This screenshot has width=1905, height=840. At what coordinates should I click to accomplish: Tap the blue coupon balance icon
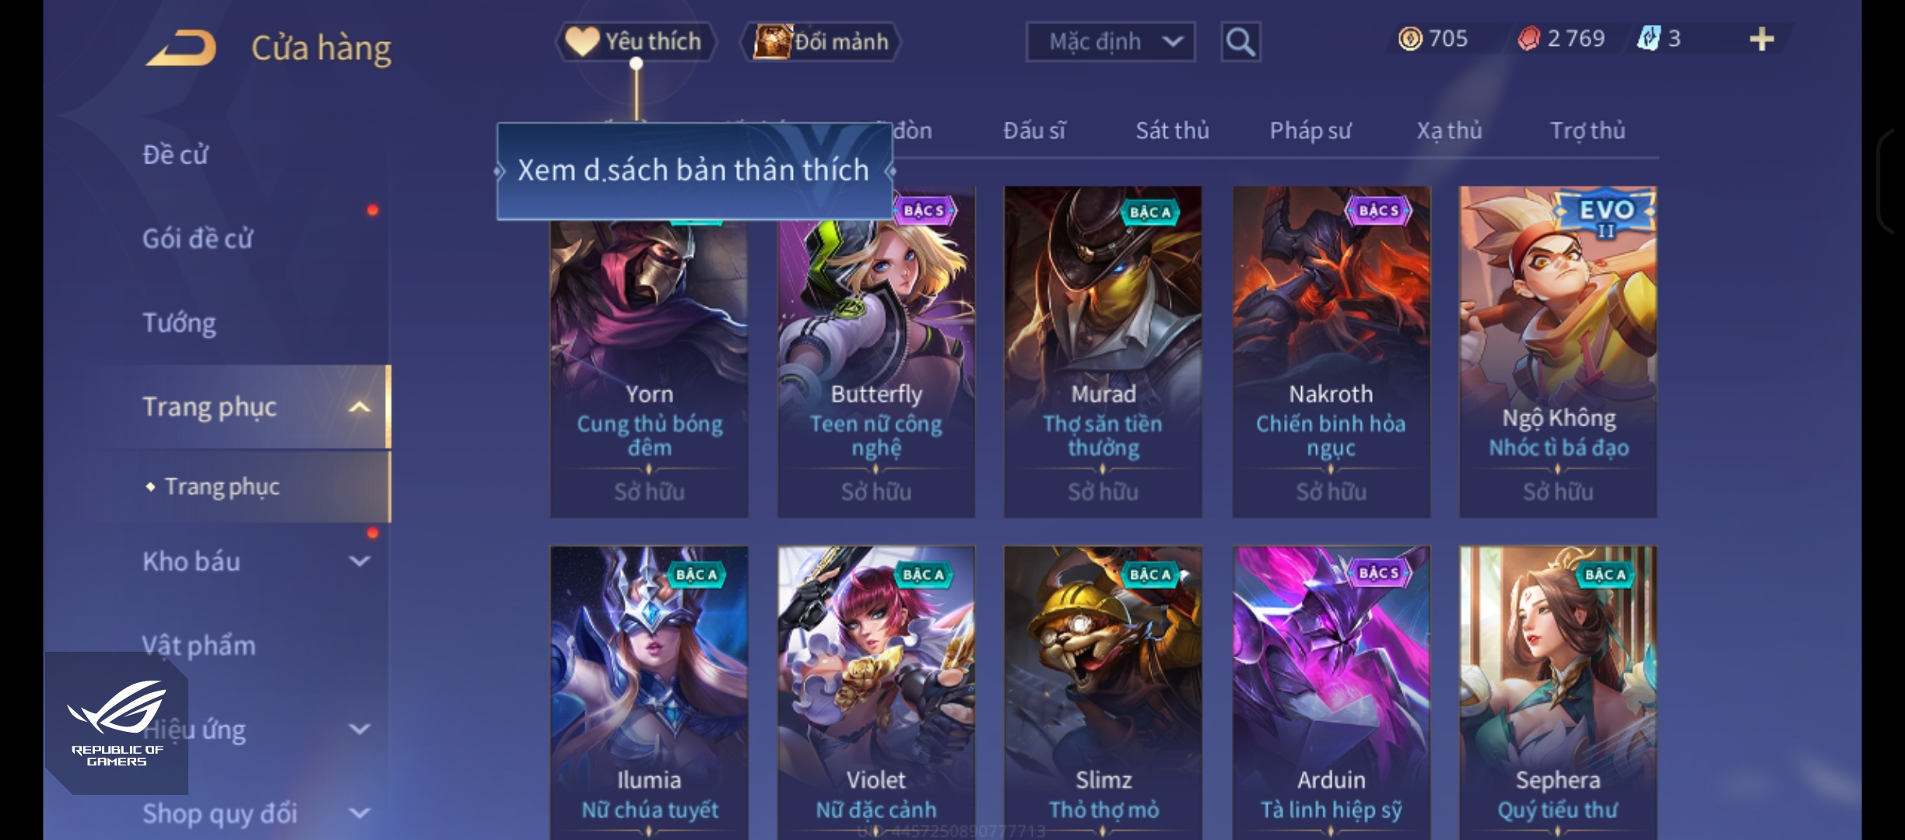point(1648,38)
